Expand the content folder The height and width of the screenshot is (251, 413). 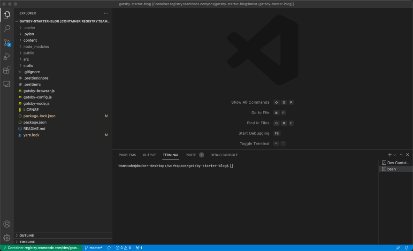63,40
